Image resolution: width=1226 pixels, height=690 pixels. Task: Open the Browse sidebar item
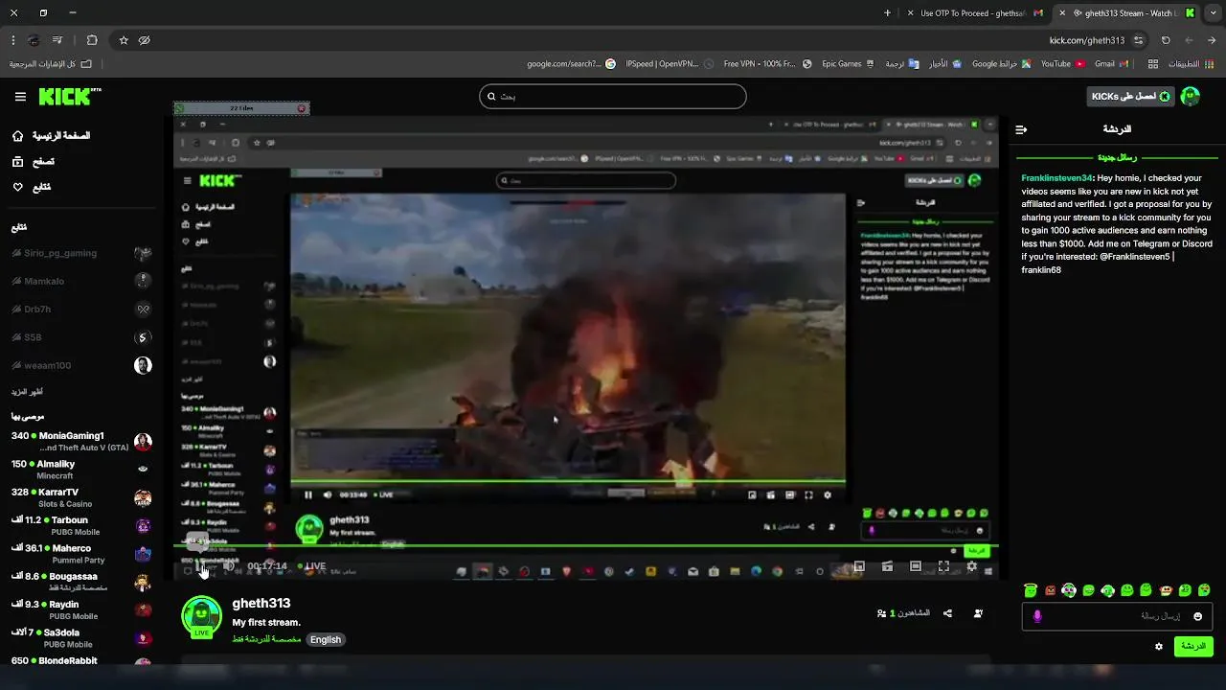click(x=34, y=162)
